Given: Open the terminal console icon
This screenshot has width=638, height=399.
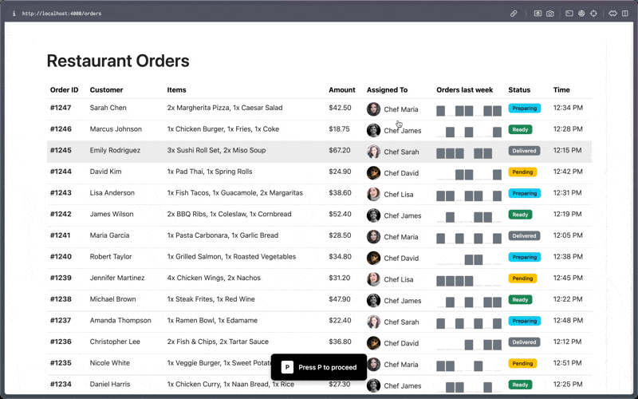Looking at the screenshot, I should pos(569,14).
